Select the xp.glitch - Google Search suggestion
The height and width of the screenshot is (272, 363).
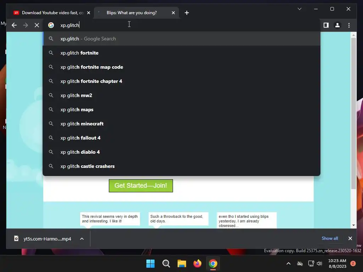(x=181, y=39)
